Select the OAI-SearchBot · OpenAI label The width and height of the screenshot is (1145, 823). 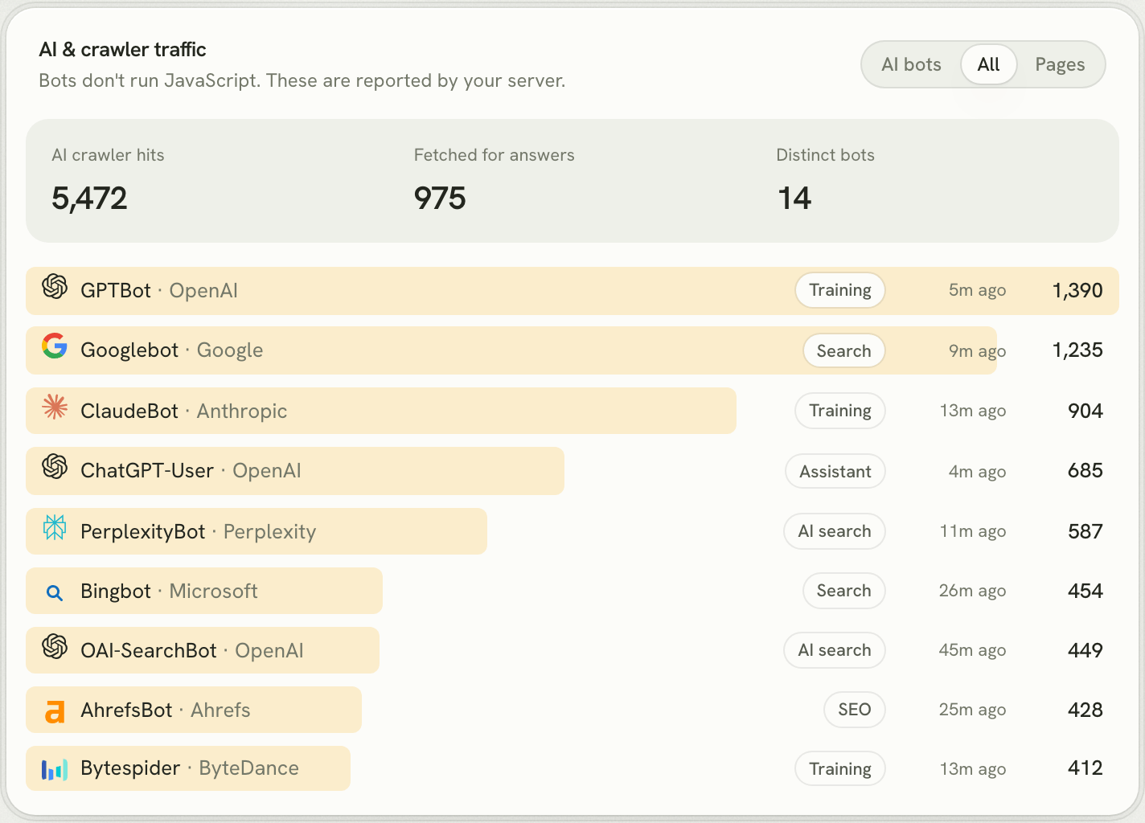[192, 651]
